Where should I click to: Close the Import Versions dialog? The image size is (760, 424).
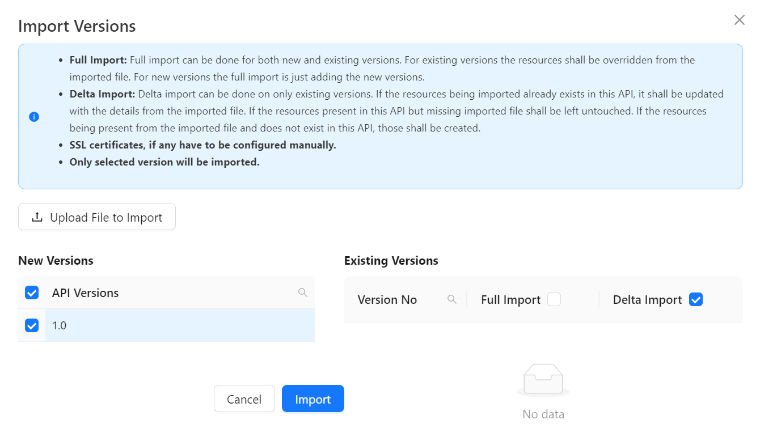[739, 20]
